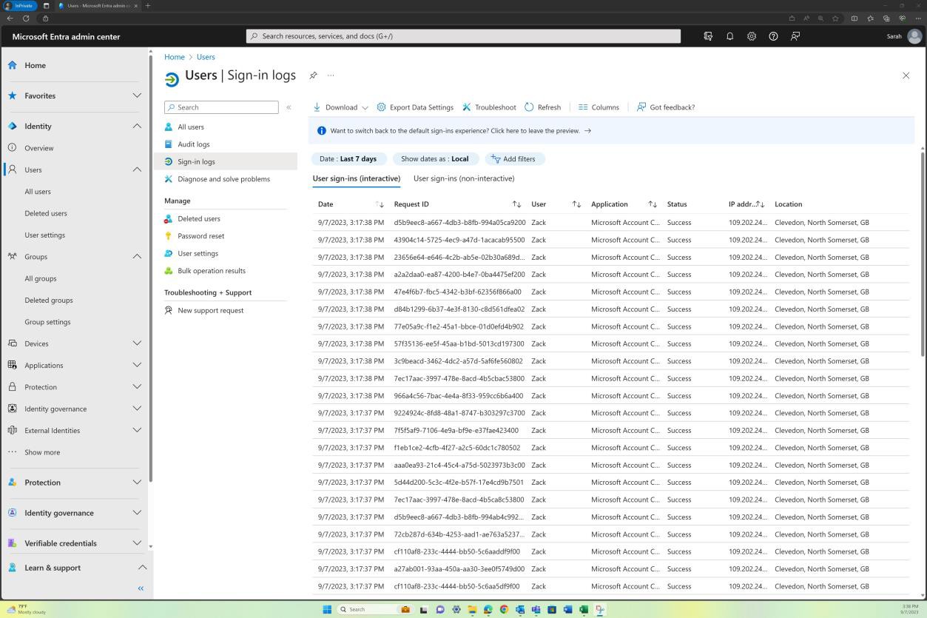Open the Identity Overview menu item
The image size is (927, 618).
(x=38, y=147)
